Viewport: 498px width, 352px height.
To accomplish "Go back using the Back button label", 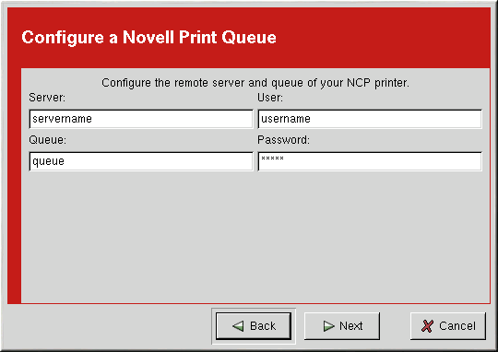I will pyautogui.click(x=263, y=326).
